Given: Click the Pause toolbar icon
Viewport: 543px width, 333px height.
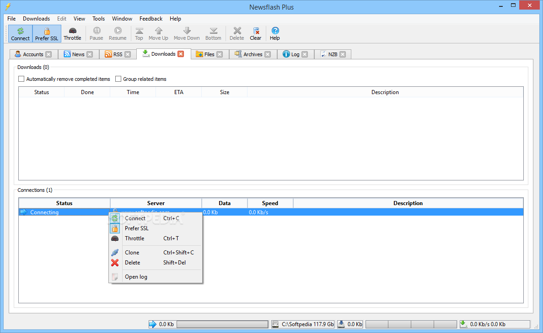Looking at the screenshot, I should click(x=96, y=33).
